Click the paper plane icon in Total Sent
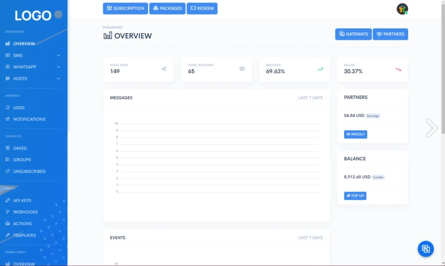 tap(164, 69)
